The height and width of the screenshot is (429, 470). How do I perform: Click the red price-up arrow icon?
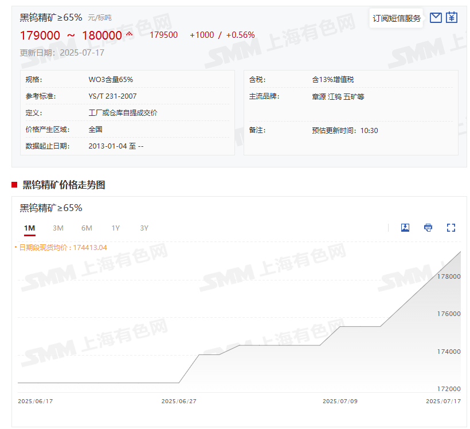(130, 35)
